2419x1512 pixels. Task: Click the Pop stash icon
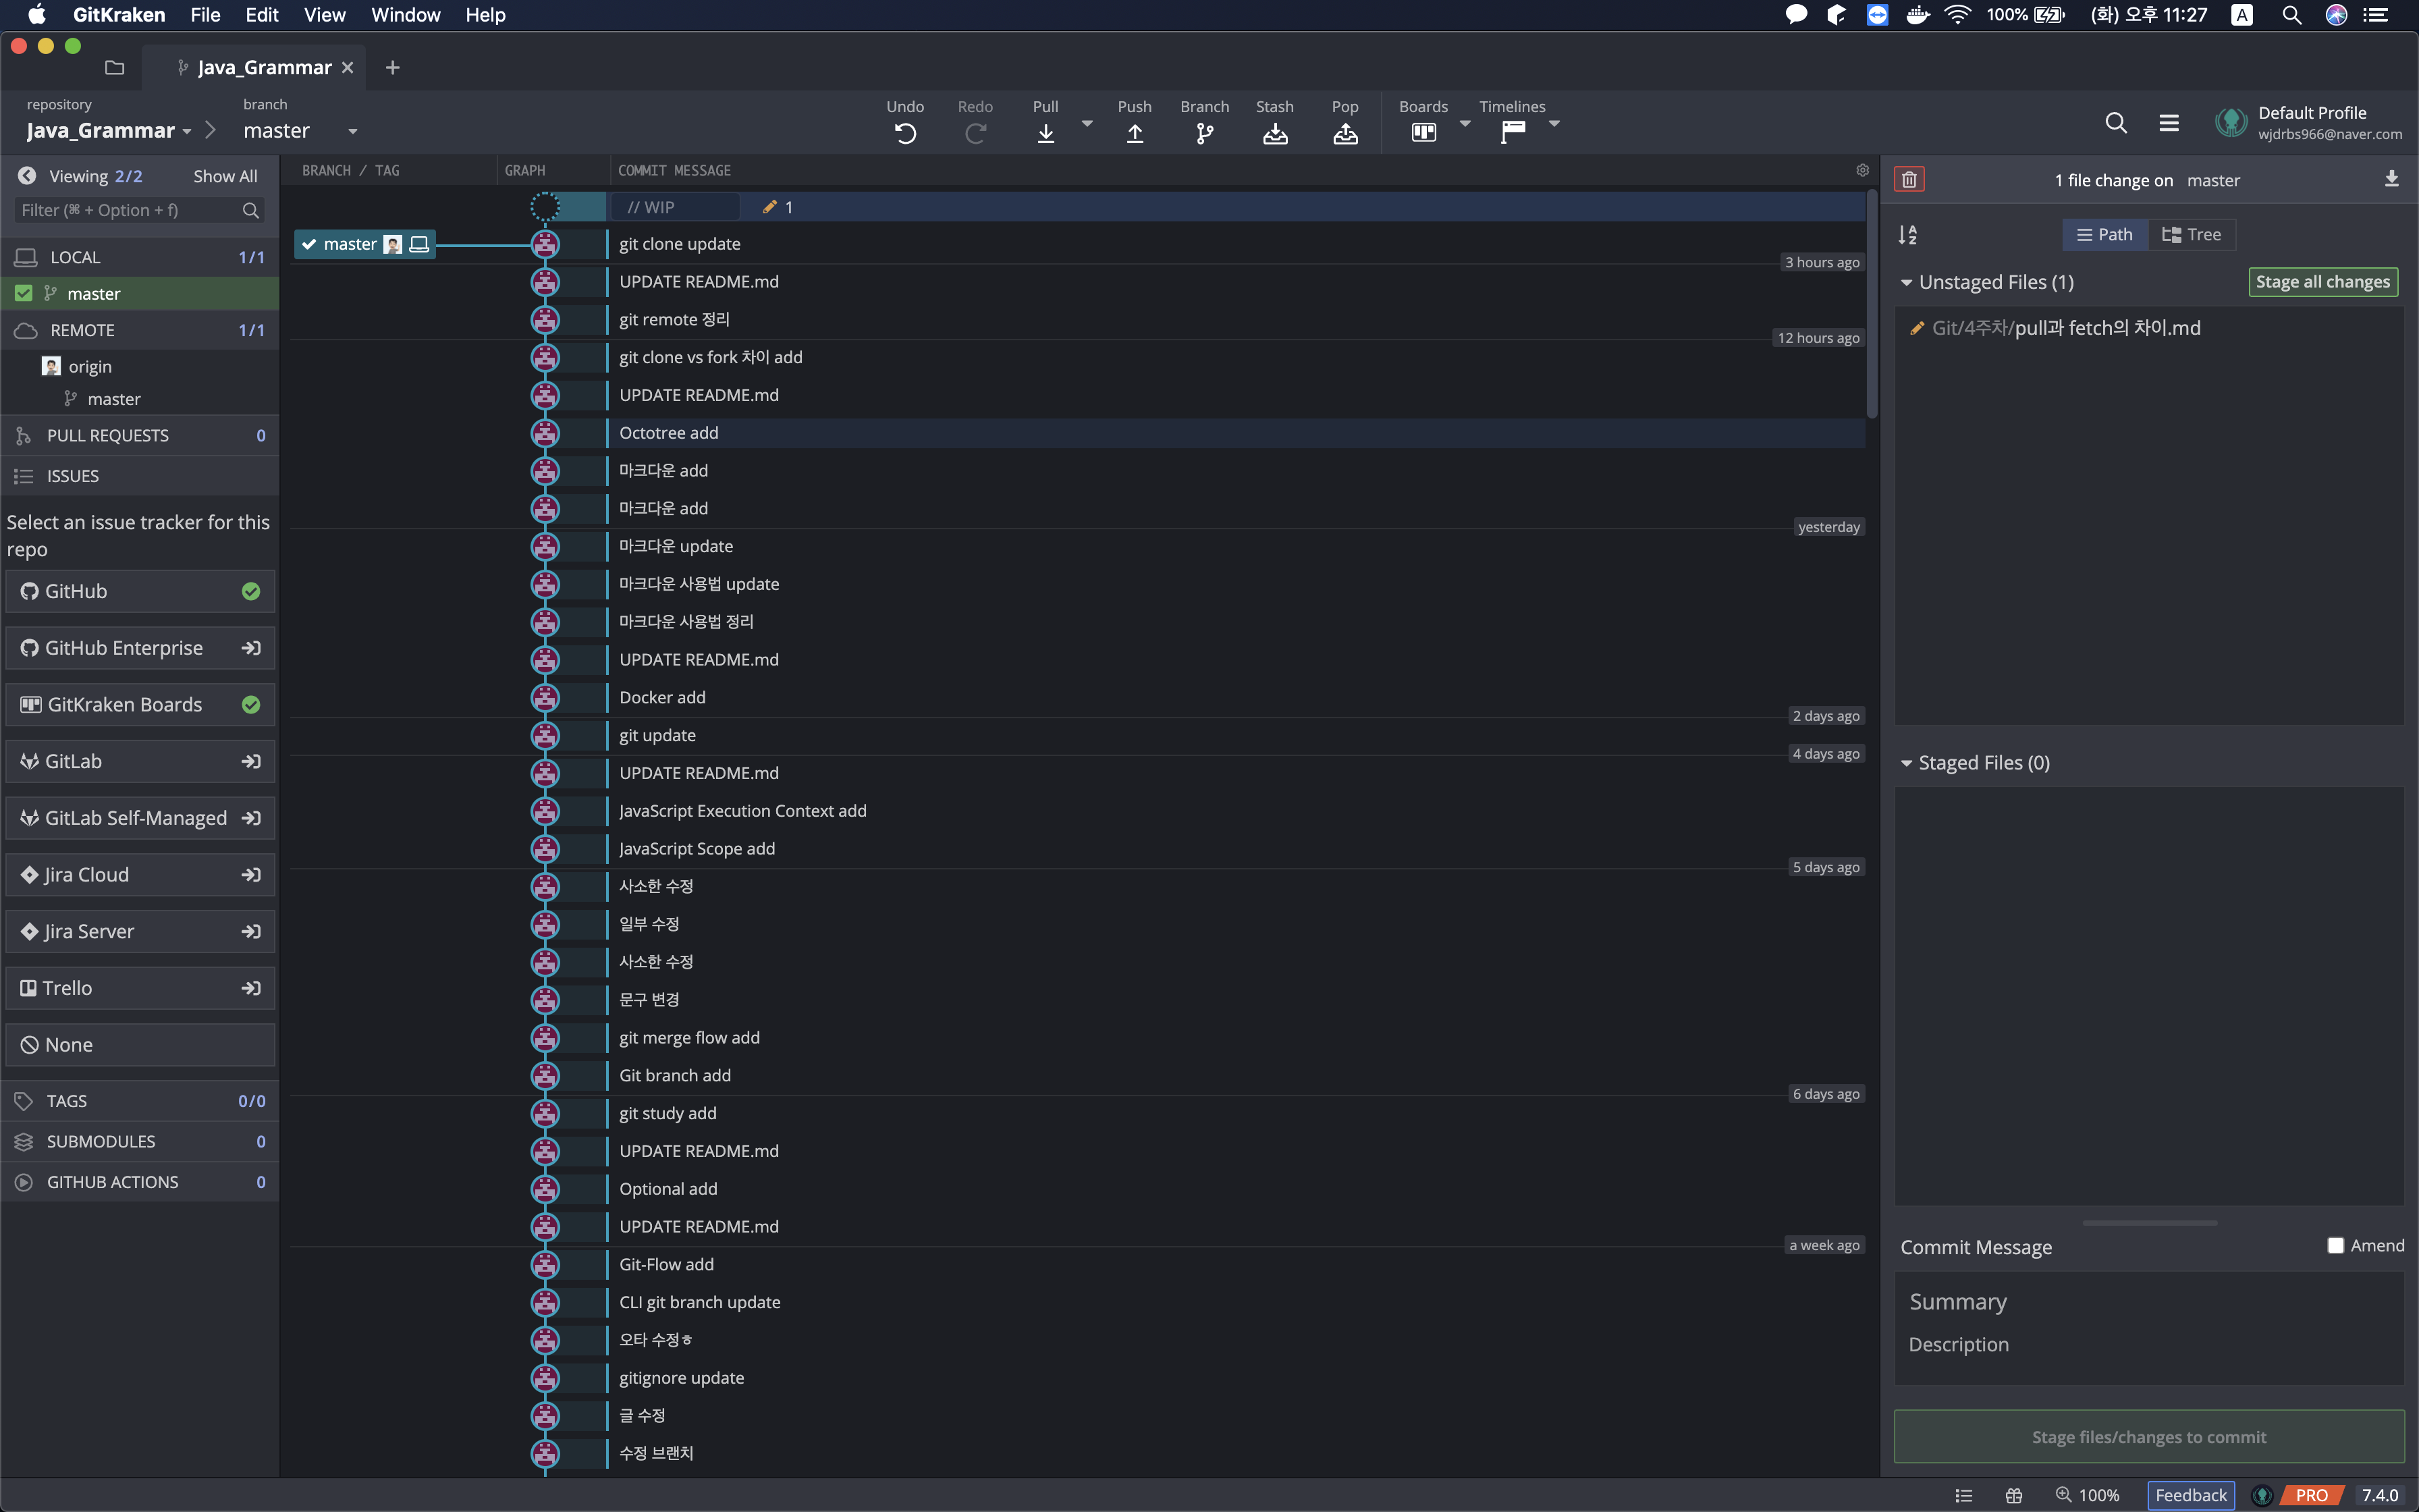click(x=1344, y=133)
